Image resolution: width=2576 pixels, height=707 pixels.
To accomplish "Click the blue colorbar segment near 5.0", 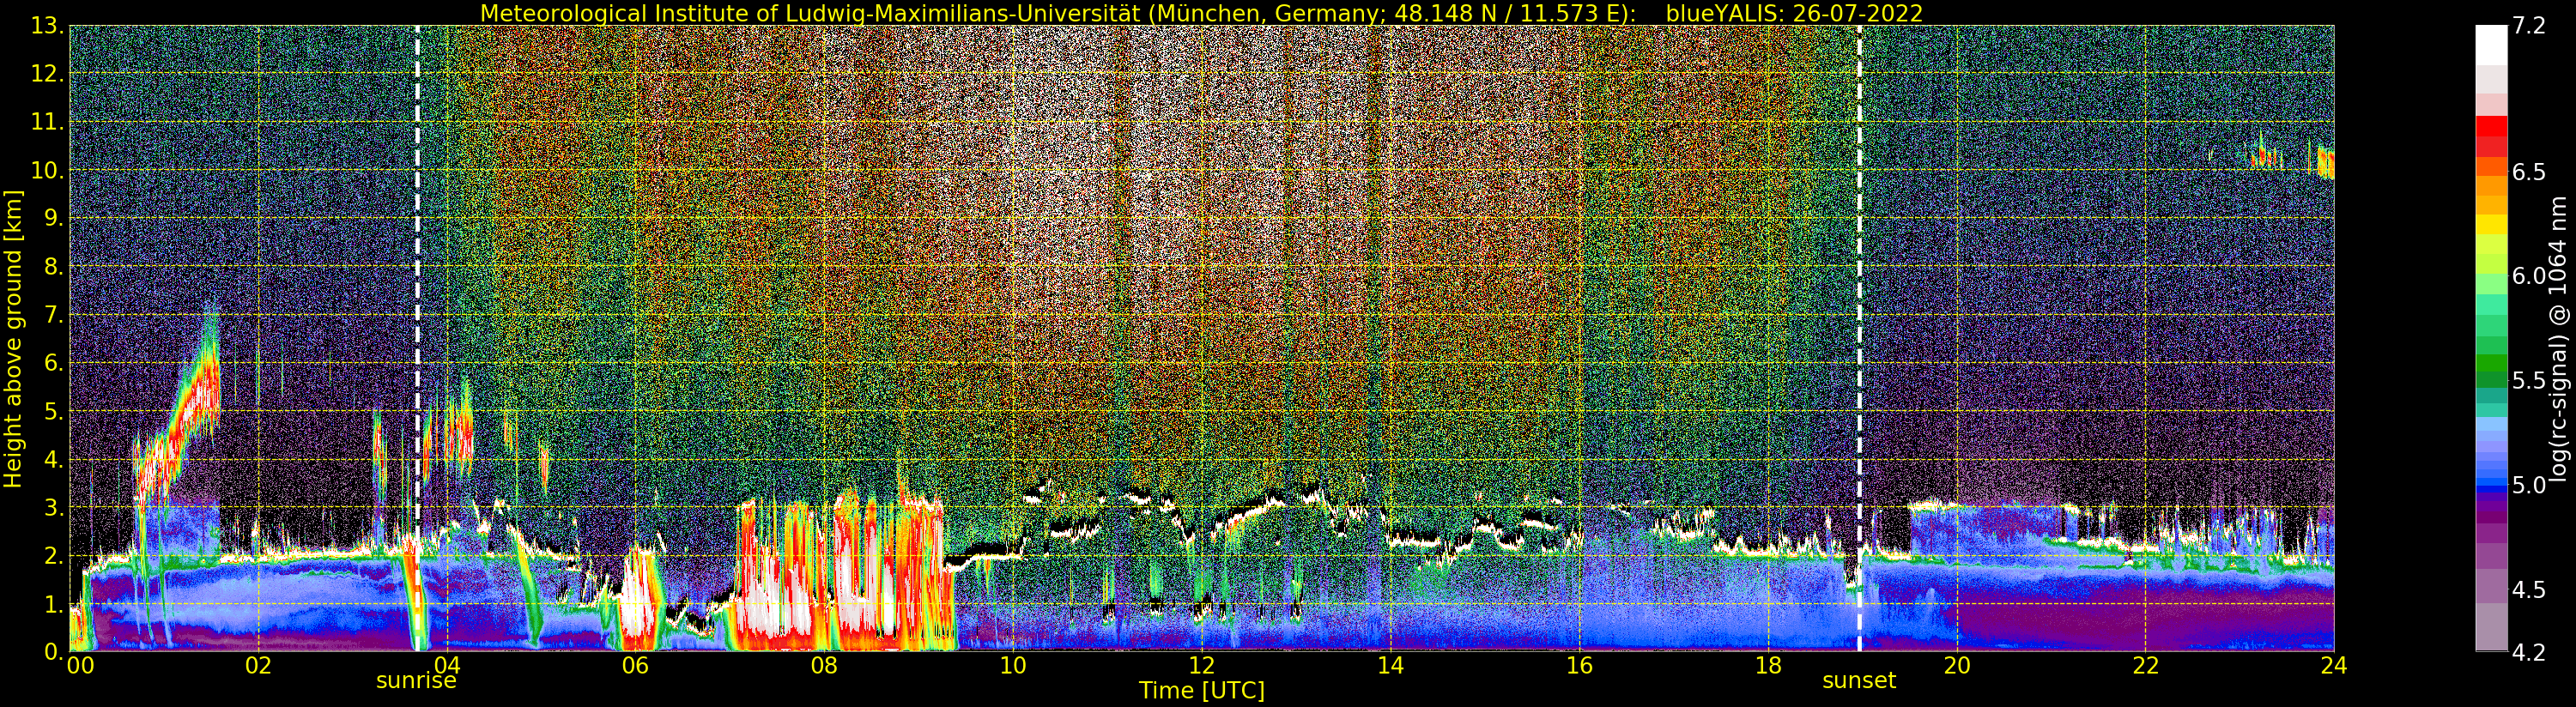I will point(2491,487).
